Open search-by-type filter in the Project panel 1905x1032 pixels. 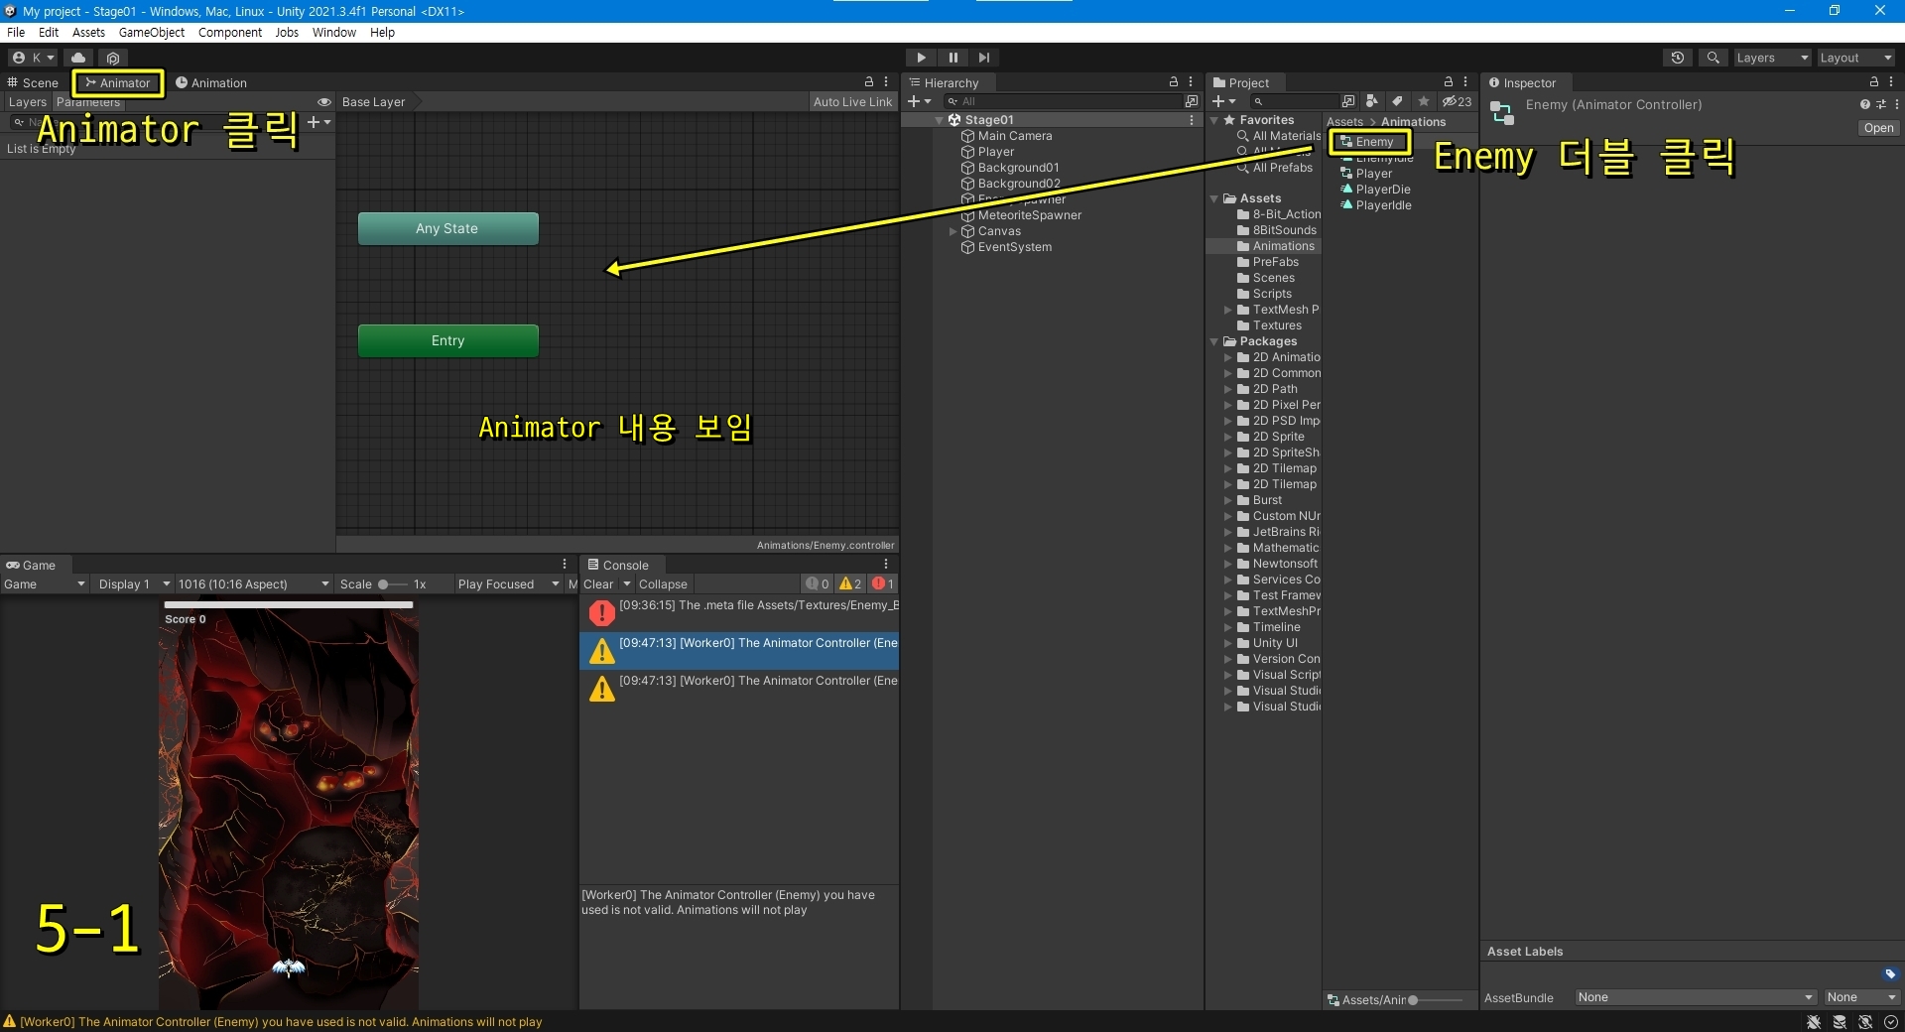pyautogui.click(x=1371, y=101)
